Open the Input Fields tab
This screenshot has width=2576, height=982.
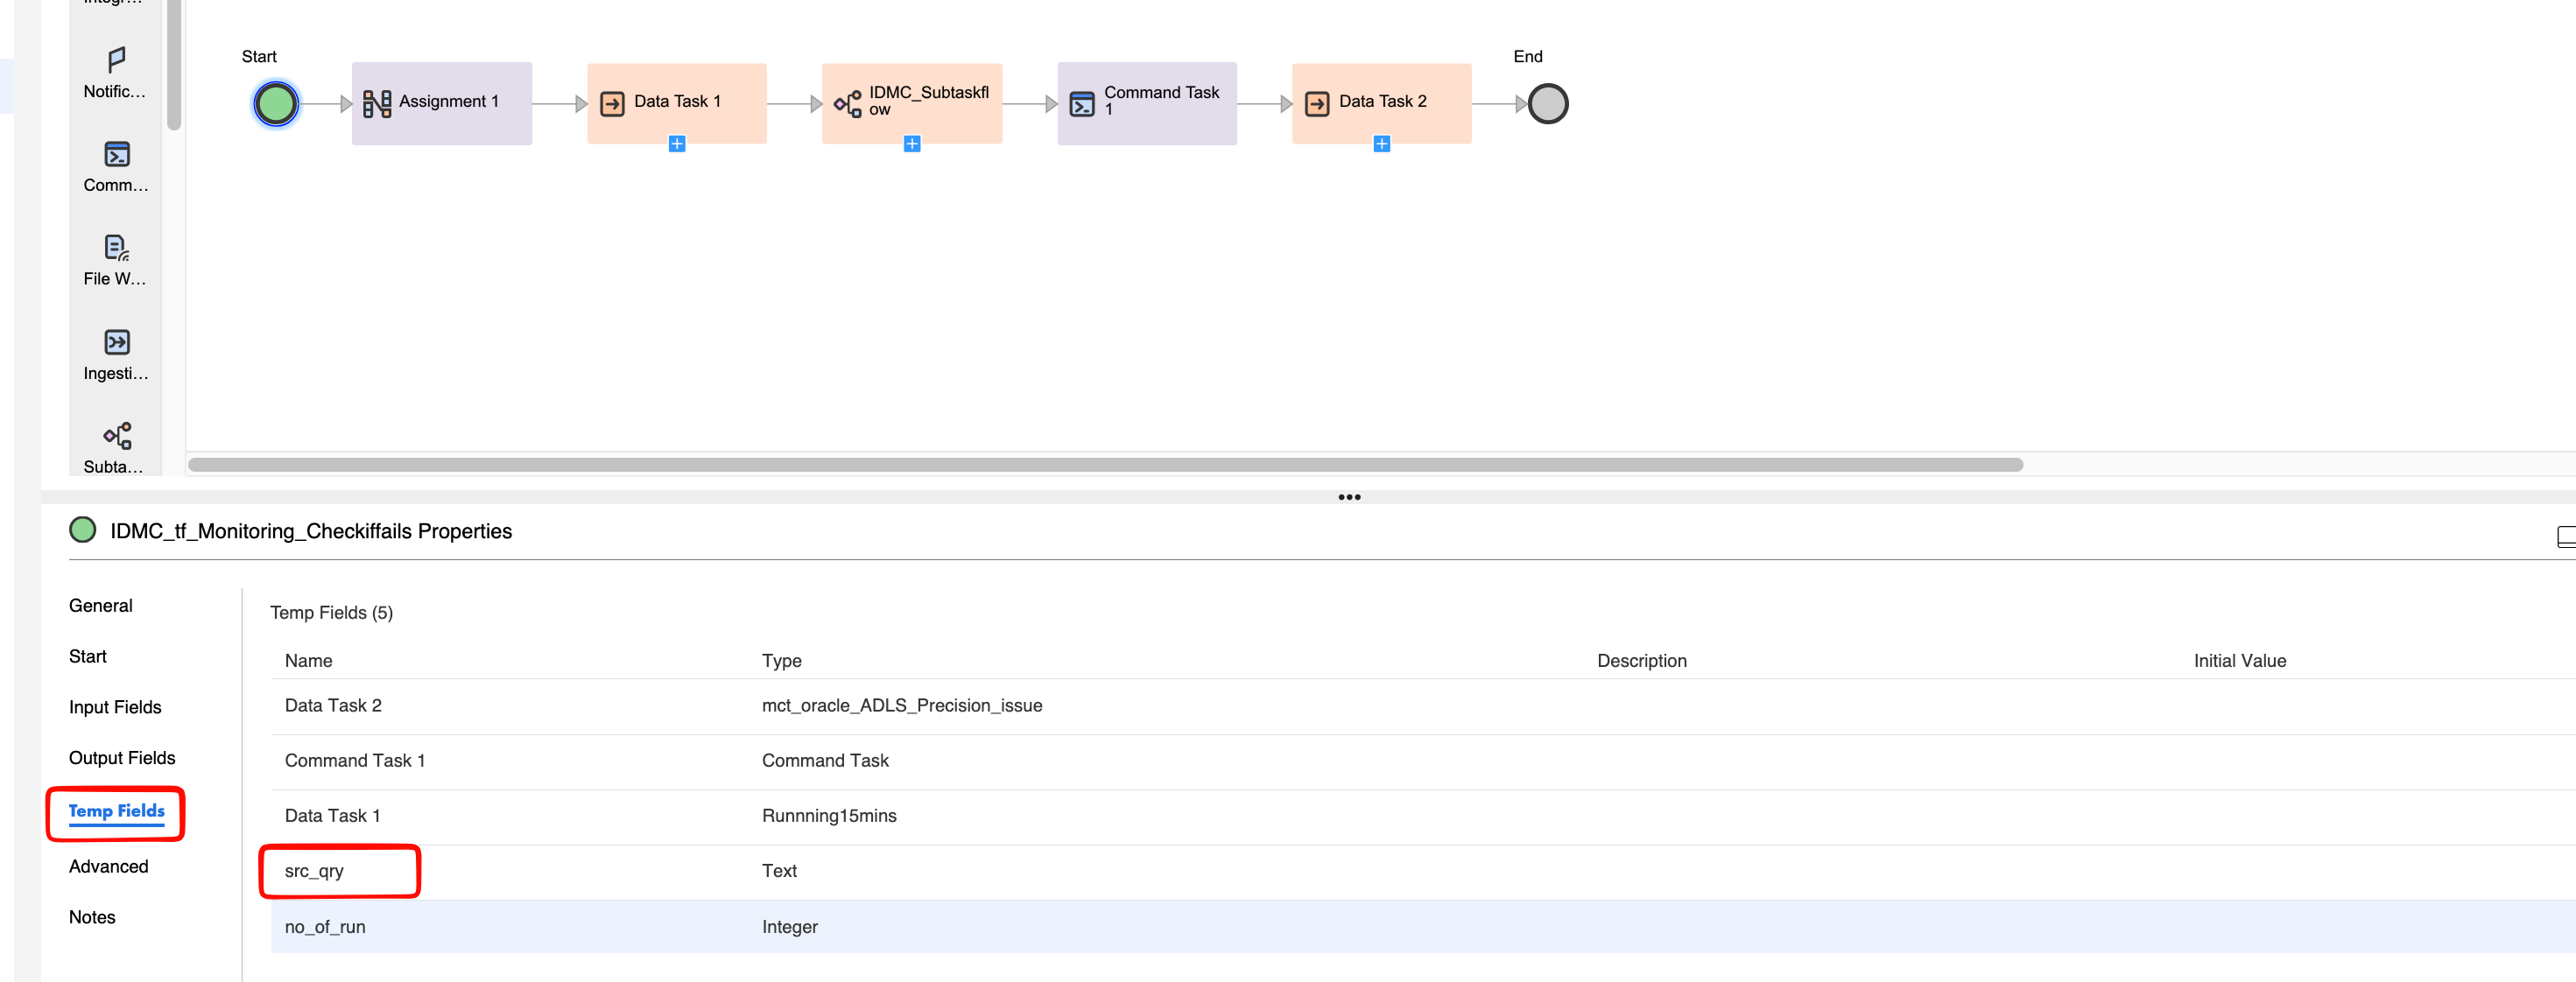(x=114, y=707)
